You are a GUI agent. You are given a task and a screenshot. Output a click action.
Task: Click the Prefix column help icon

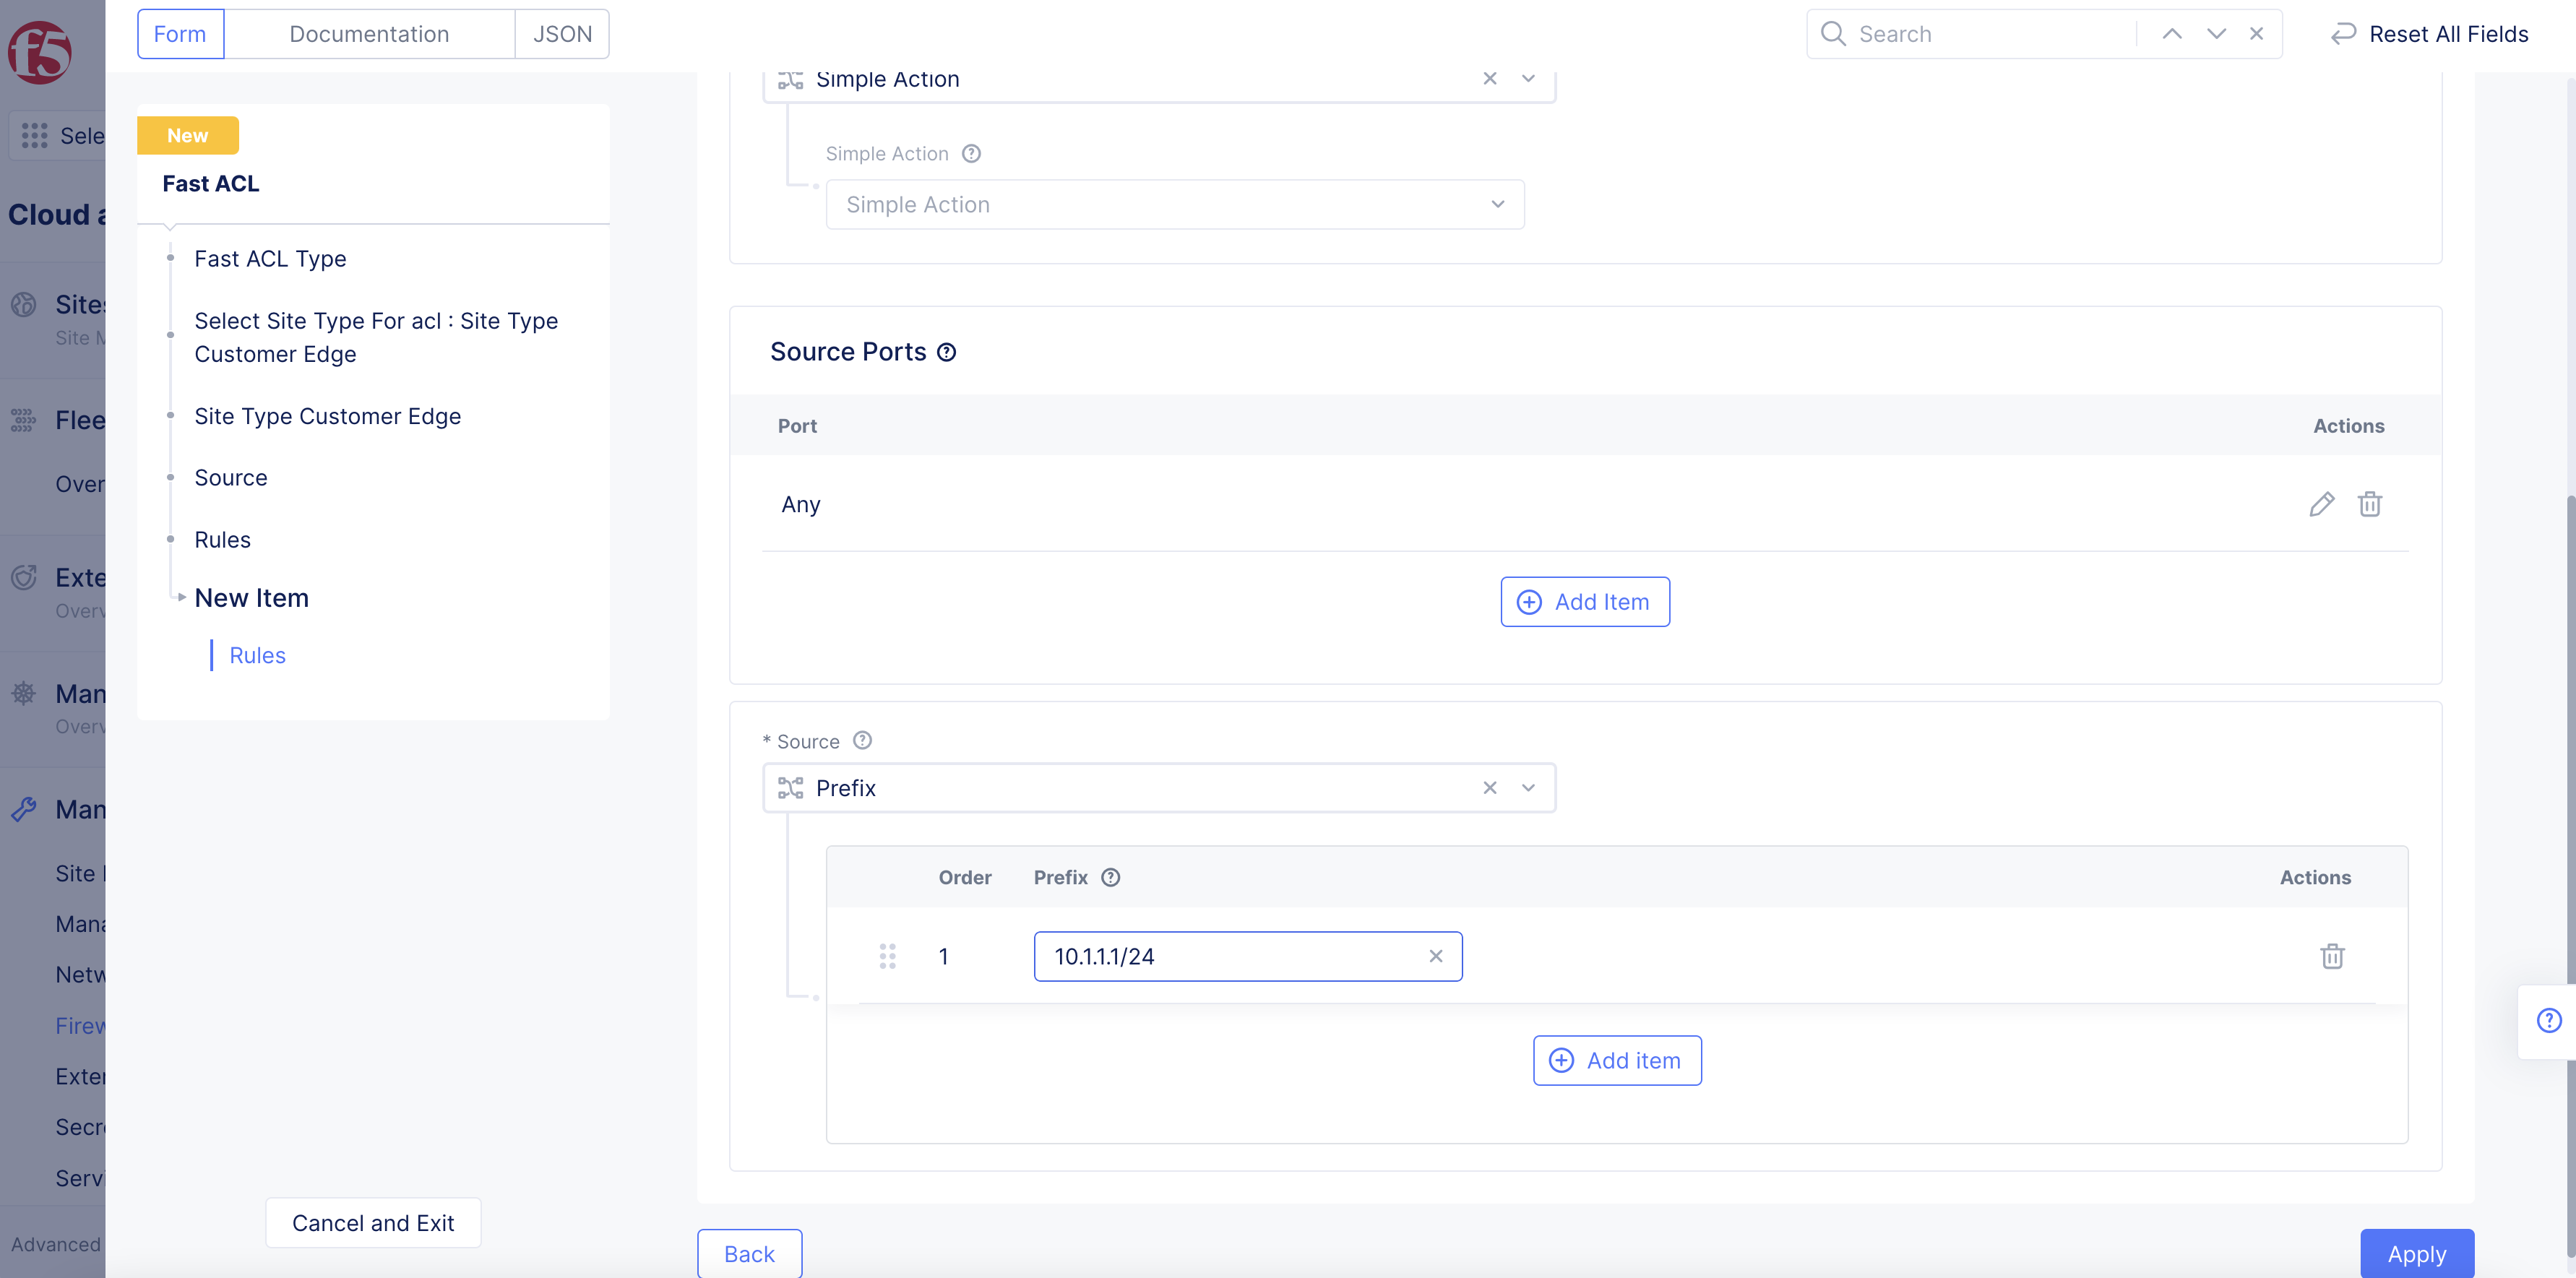[1110, 877]
